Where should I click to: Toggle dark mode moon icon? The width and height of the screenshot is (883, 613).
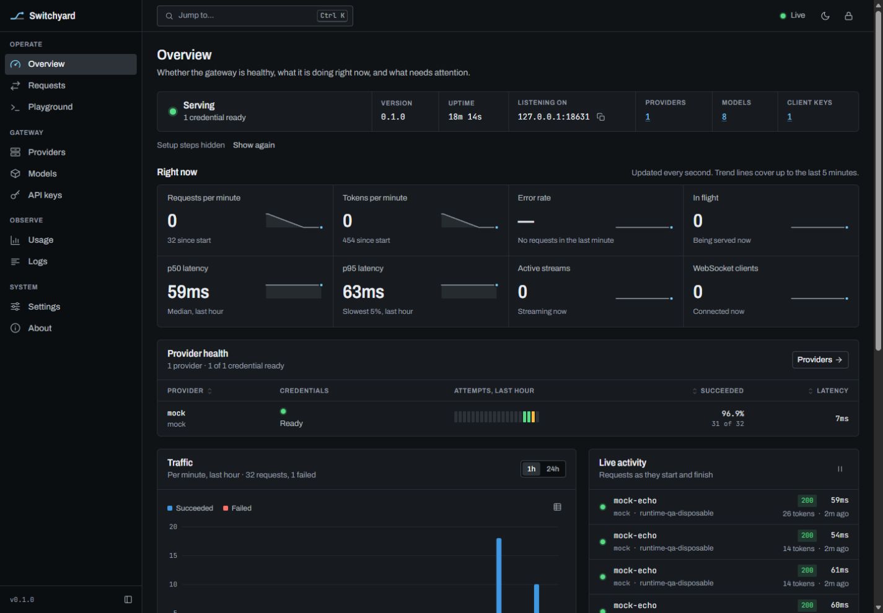825,16
